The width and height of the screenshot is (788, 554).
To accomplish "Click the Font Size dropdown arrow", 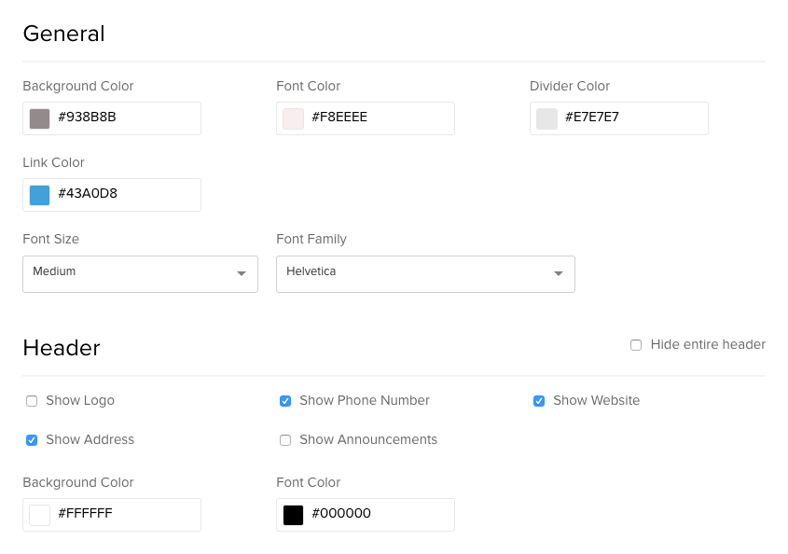I will (x=242, y=273).
